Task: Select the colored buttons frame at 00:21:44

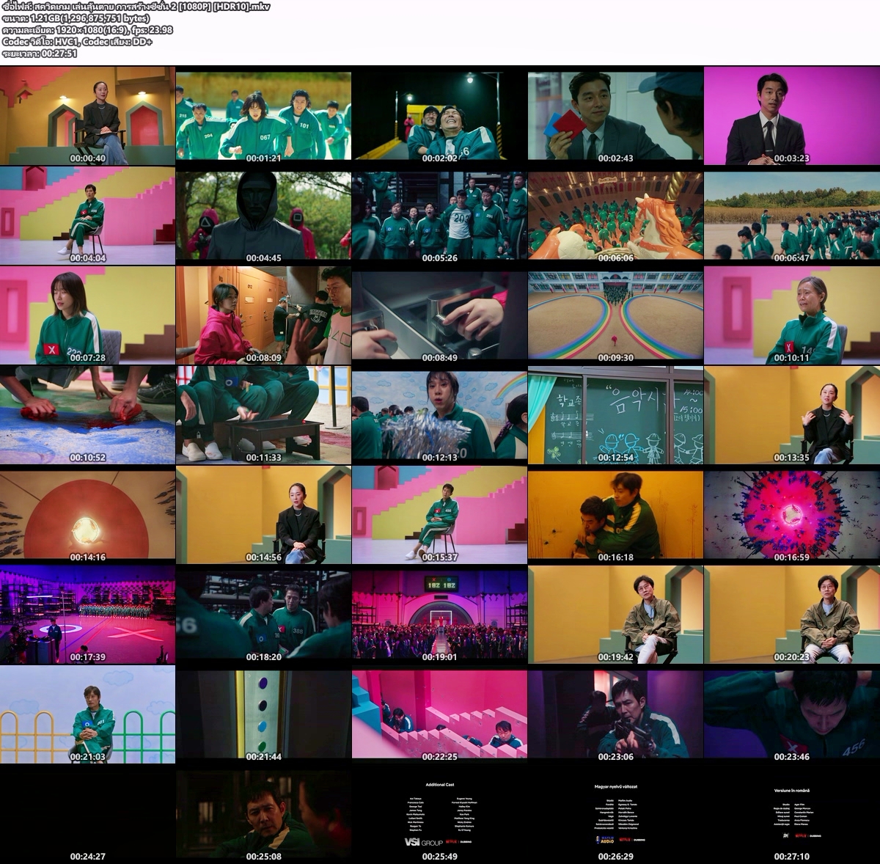Action: click(263, 714)
